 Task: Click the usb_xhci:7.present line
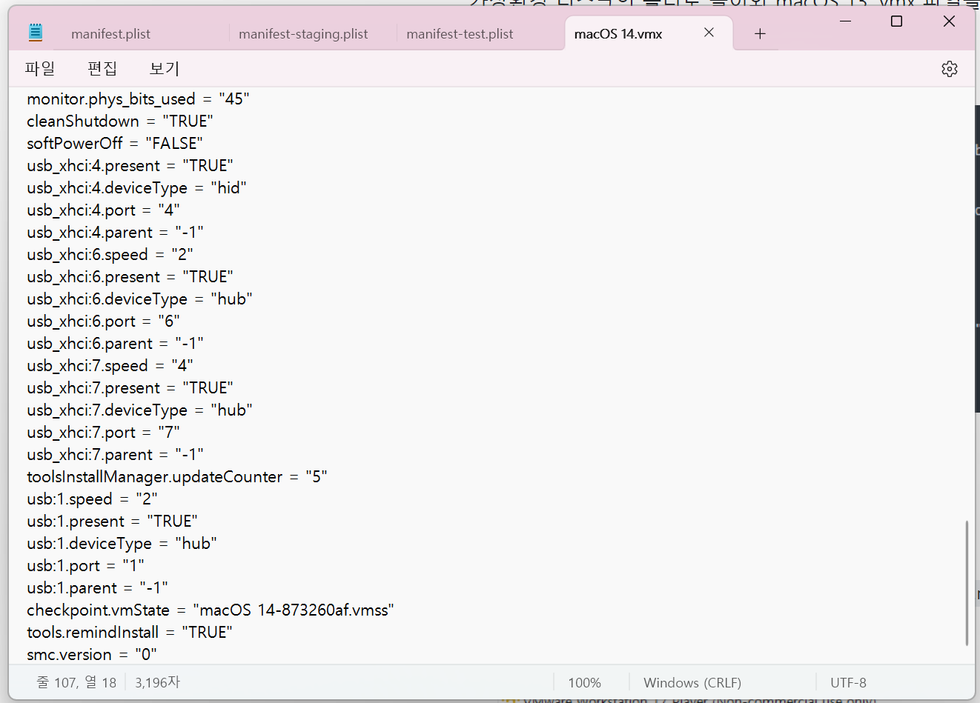130,388
